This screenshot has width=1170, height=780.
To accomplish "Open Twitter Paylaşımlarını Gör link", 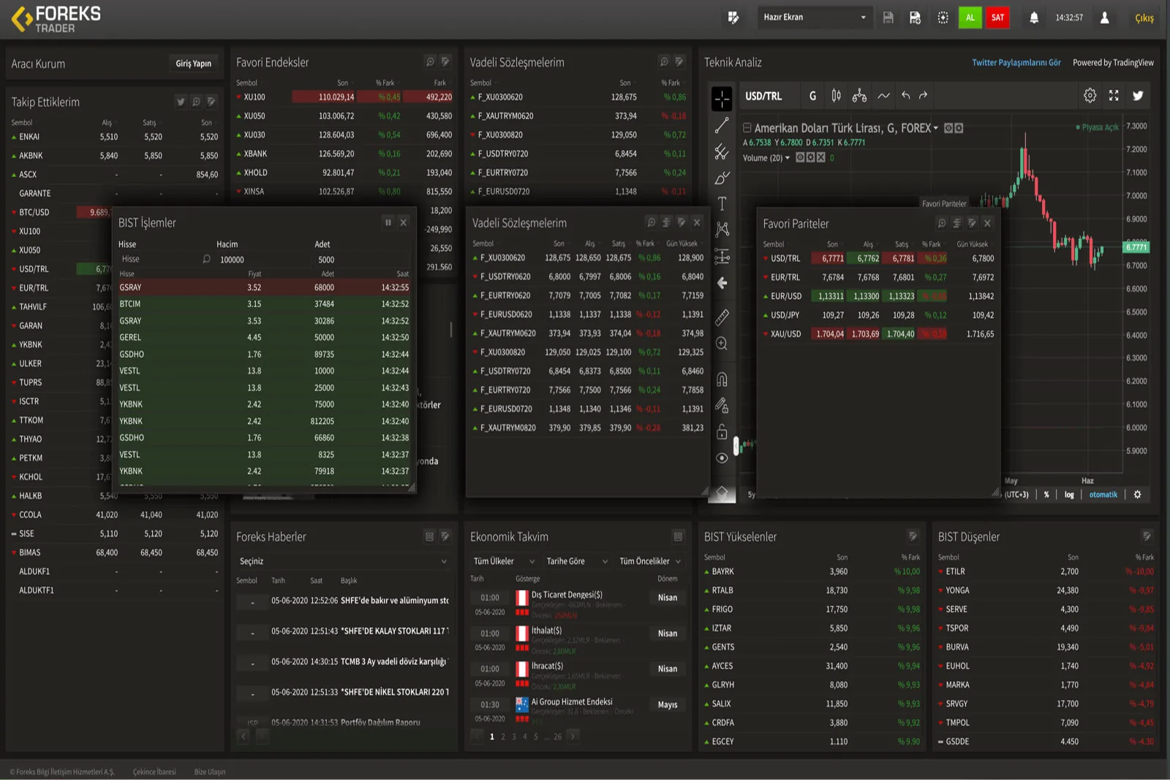I will (1016, 63).
